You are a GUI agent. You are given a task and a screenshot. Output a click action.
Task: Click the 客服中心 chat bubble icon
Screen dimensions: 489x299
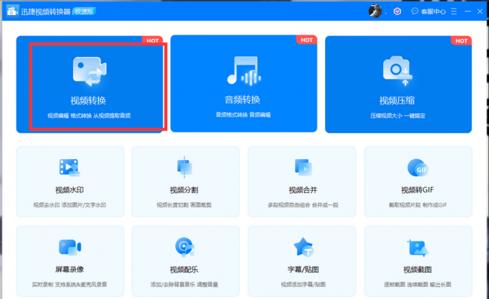click(x=415, y=11)
